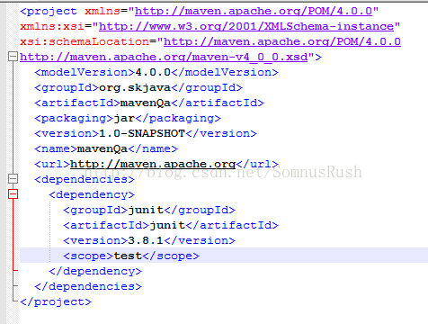Click the groupId junit line
The image size is (428, 324).
[x=149, y=210]
